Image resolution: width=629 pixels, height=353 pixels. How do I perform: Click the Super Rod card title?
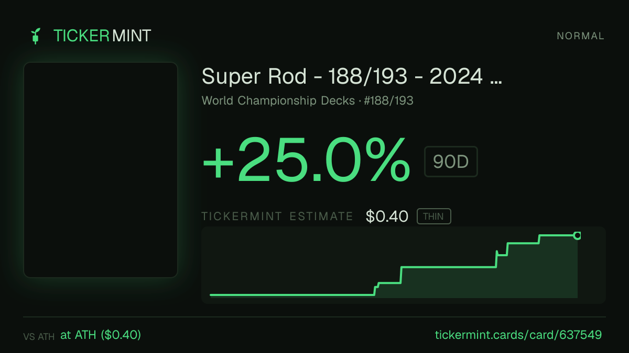click(x=352, y=77)
